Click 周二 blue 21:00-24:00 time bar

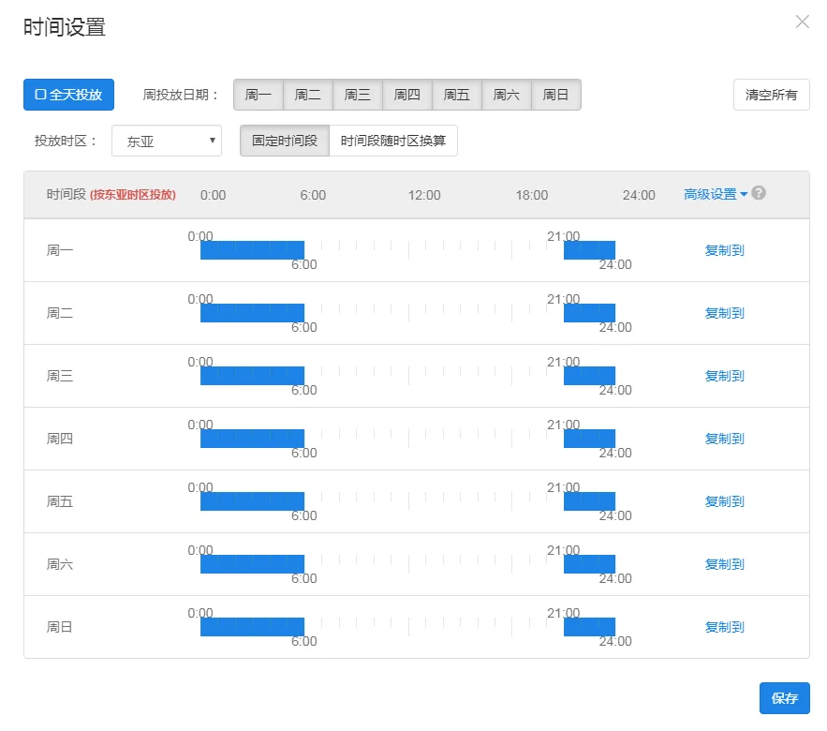coord(589,313)
